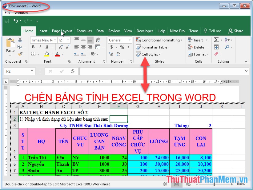Click the Tell me search box

click(212, 31)
